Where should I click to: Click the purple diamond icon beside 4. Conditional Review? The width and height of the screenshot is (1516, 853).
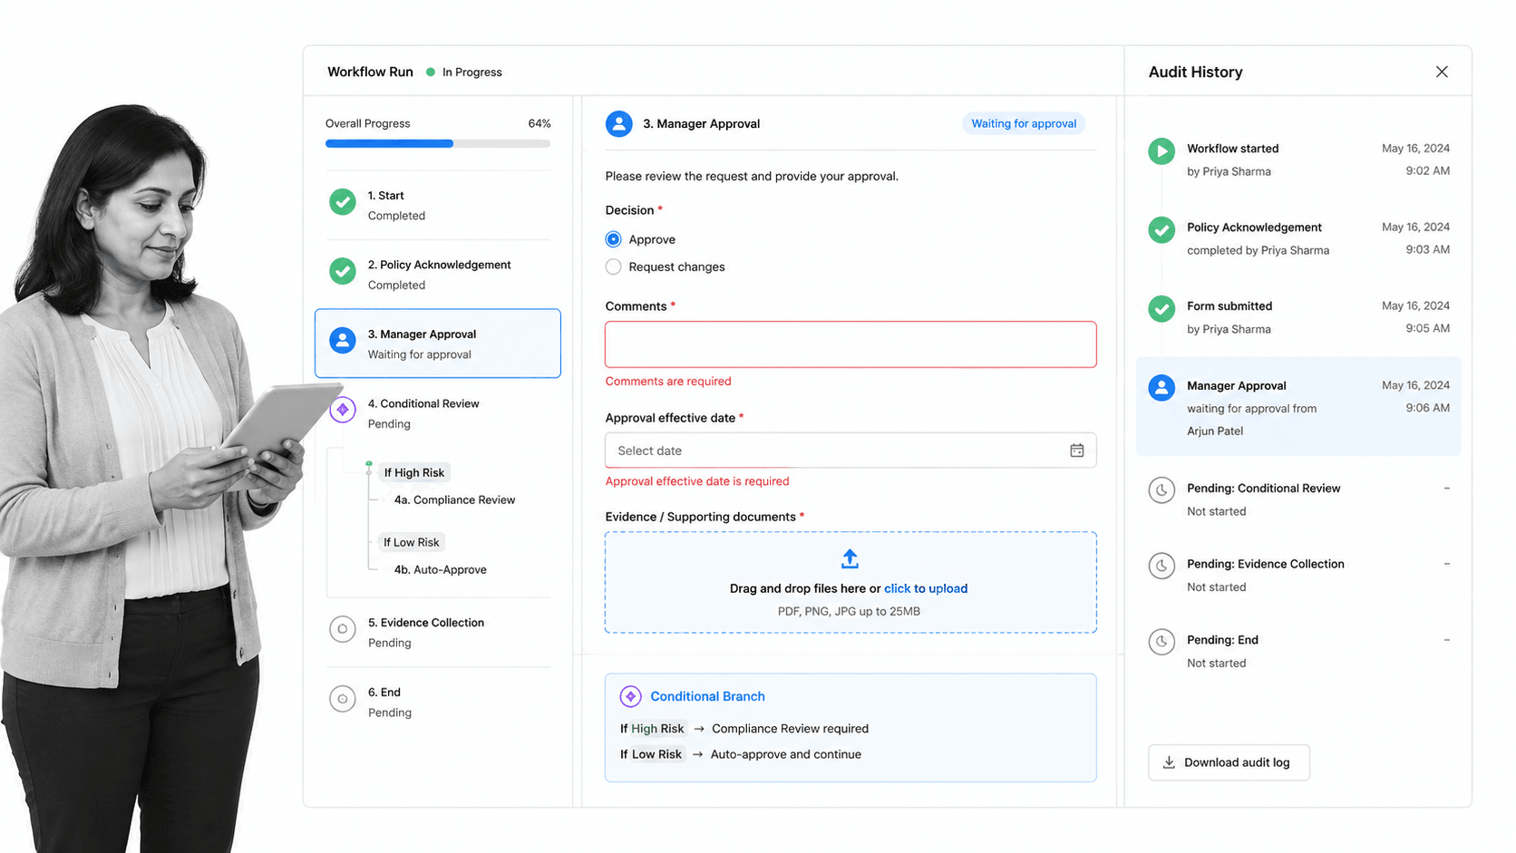(342, 410)
